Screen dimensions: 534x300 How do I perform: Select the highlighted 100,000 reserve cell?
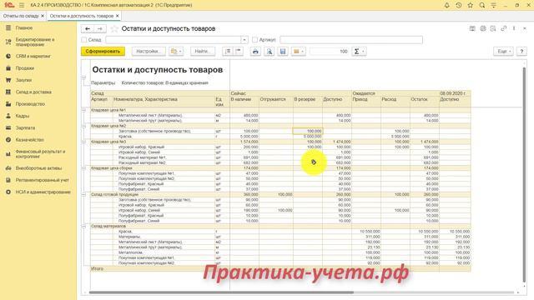click(x=308, y=131)
